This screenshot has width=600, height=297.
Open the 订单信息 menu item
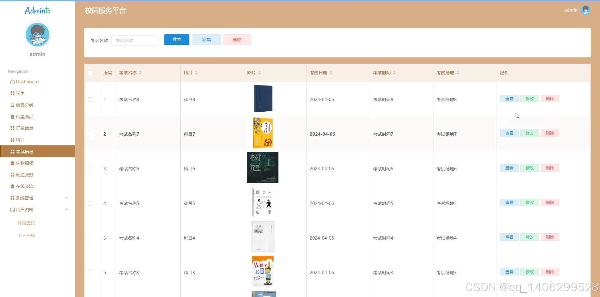click(x=37, y=128)
